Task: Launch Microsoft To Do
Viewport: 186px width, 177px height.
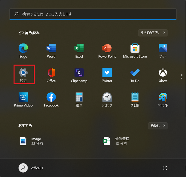Action: coord(135,75)
